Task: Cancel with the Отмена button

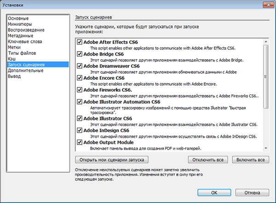Action: click(x=252, y=192)
